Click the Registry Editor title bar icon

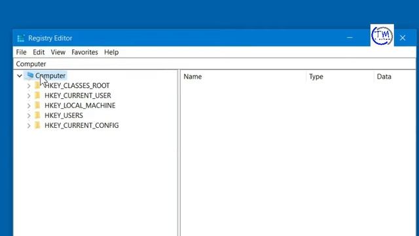20,38
